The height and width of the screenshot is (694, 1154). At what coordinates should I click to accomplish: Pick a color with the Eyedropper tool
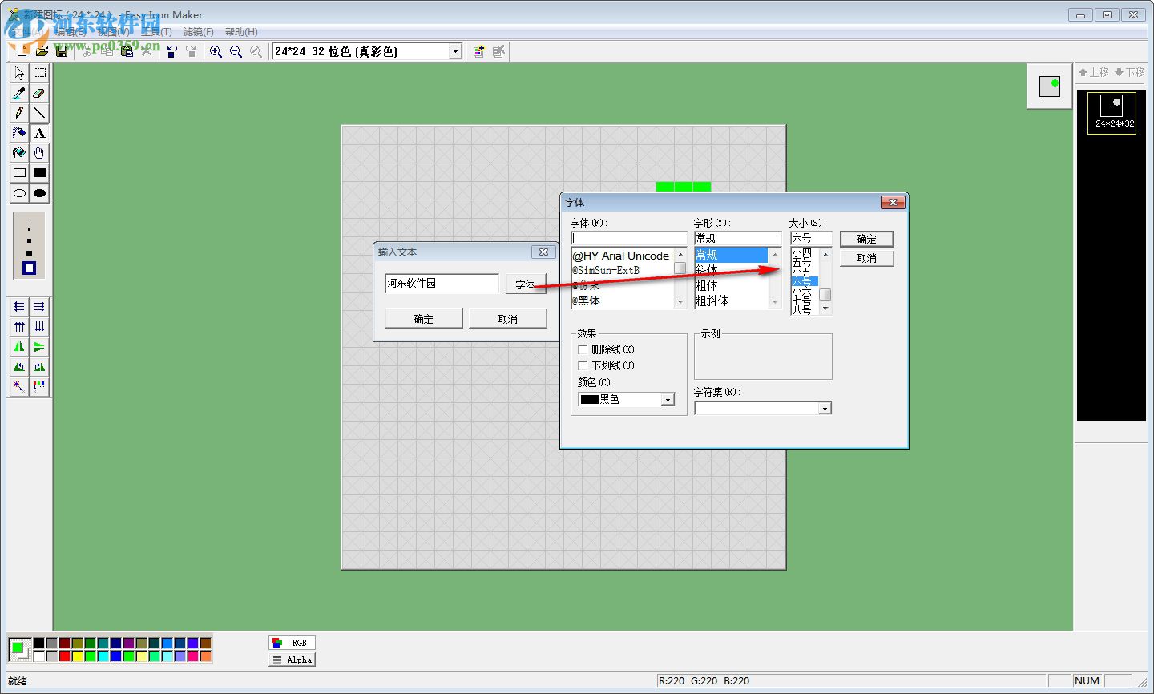18,93
